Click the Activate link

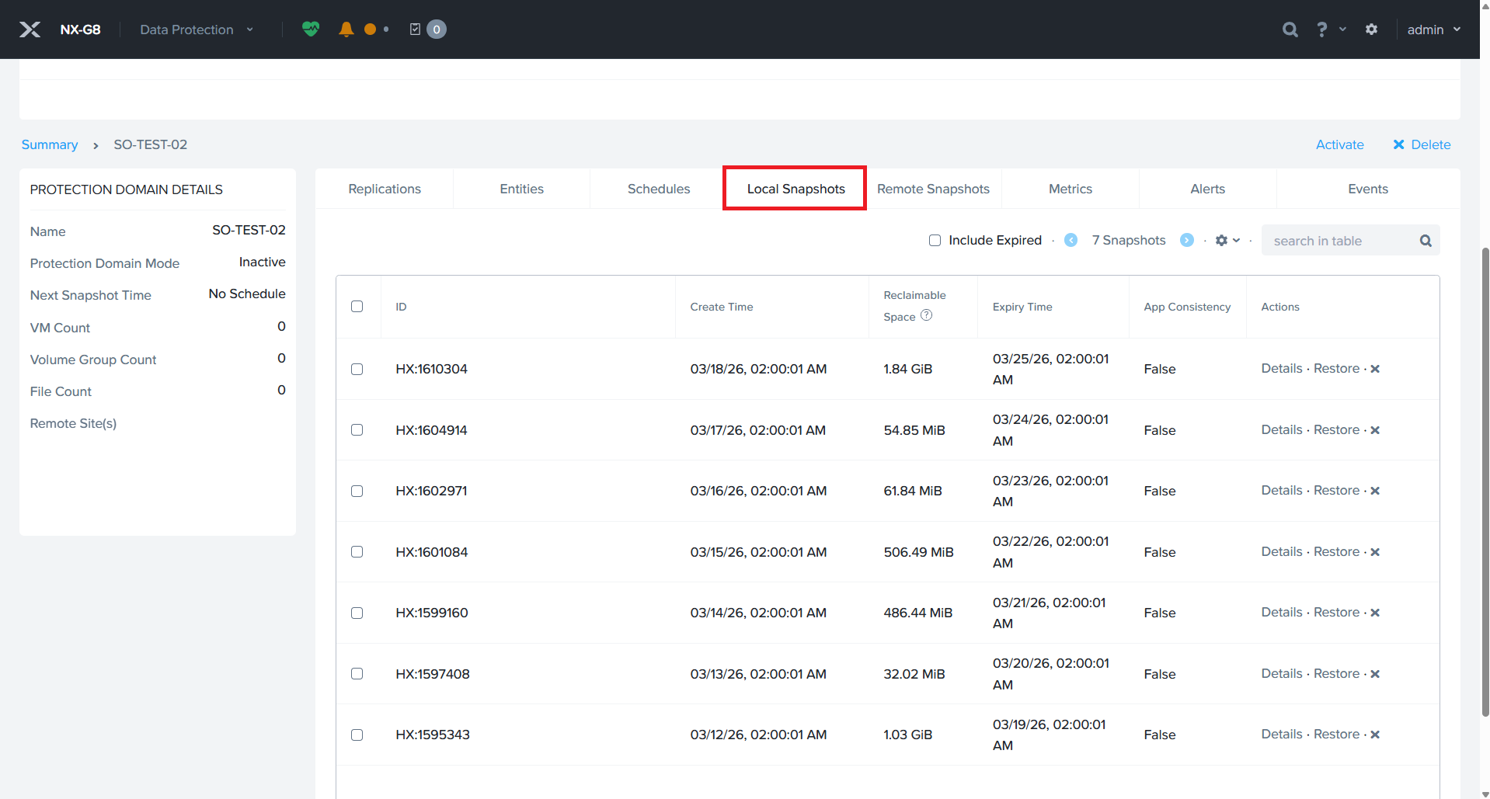pos(1339,144)
